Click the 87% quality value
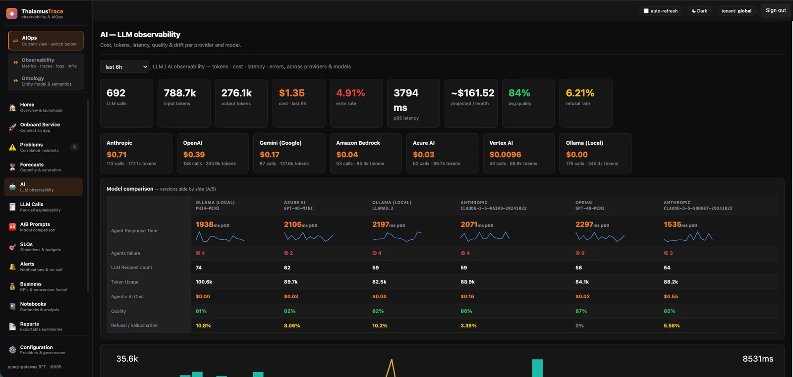This screenshot has width=793, height=377. (581, 311)
